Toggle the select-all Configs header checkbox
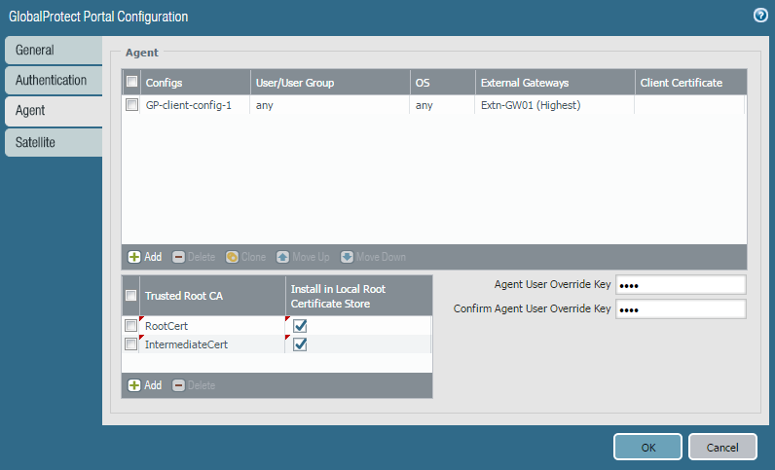 [x=131, y=83]
